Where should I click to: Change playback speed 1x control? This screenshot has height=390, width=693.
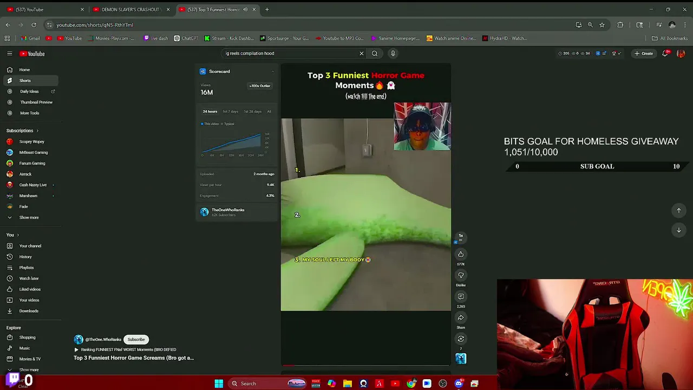click(x=461, y=237)
